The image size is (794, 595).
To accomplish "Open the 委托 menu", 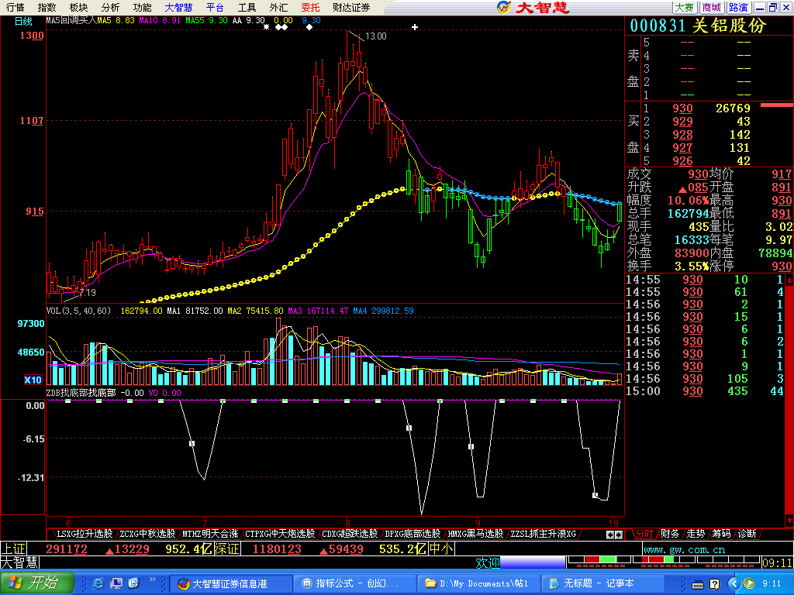I will click(x=310, y=7).
